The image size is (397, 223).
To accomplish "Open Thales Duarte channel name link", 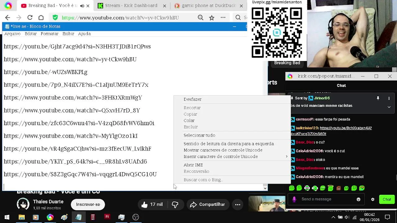I will 48,202.
